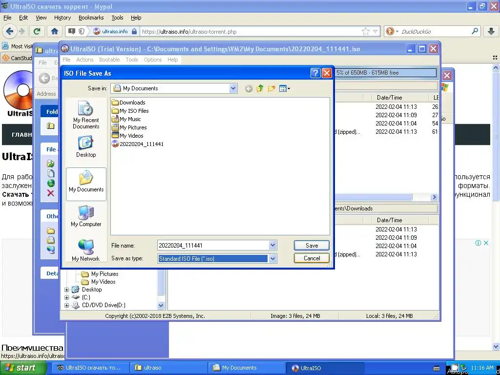Select the My ISO Files folder
Viewport: 500px width, 375px height.
click(x=130, y=111)
